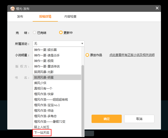Click the dropdown list scrollbar thumb
The image size is (168, 138).
(83, 100)
